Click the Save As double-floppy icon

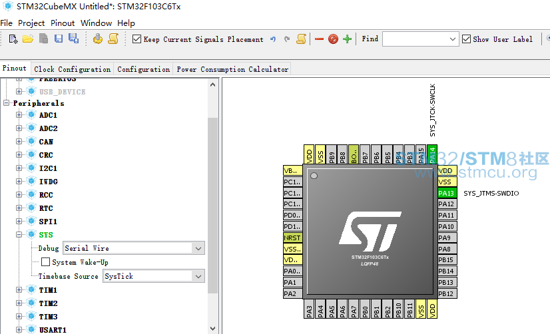coord(74,39)
